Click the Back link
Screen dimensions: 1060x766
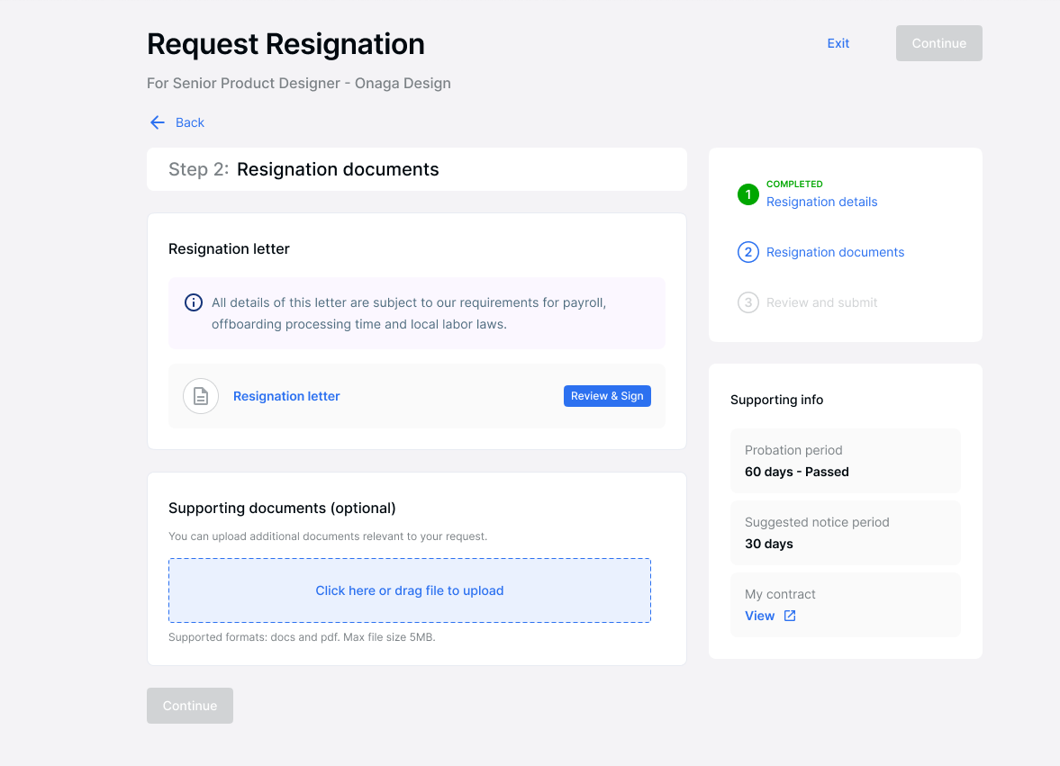point(188,122)
